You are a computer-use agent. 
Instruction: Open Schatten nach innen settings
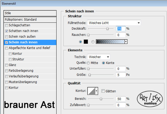pyautogui.click(x=23, y=31)
